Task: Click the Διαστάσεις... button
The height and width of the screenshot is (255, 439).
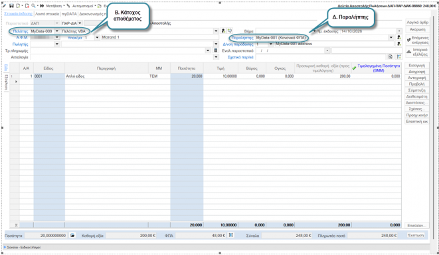Action: tap(416, 103)
